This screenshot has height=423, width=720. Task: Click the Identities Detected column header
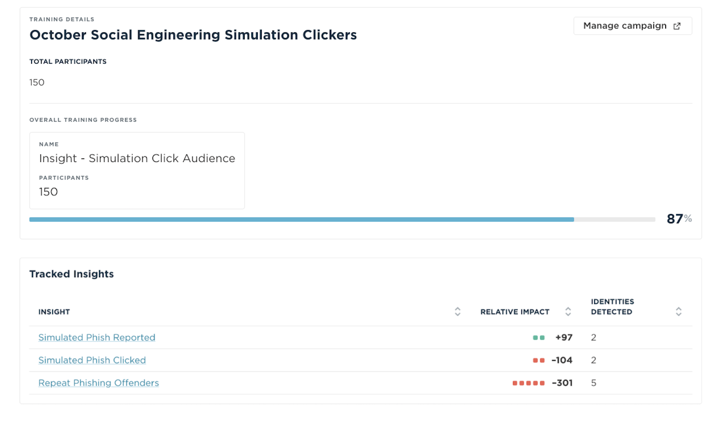612,307
